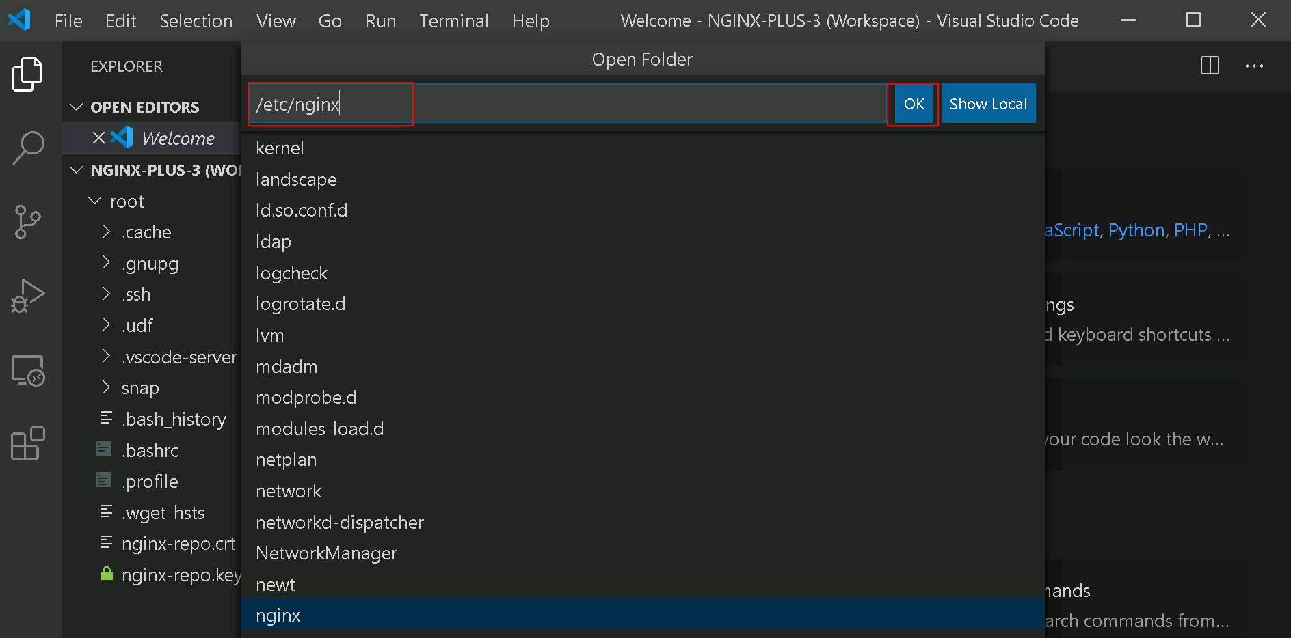This screenshot has width=1291, height=638.
Task: Open the Explorer view in activity bar
Action: (x=28, y=74)
